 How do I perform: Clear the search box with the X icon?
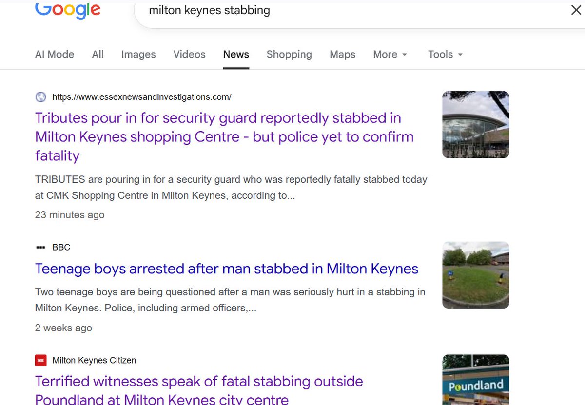click(x=576, y=10)
